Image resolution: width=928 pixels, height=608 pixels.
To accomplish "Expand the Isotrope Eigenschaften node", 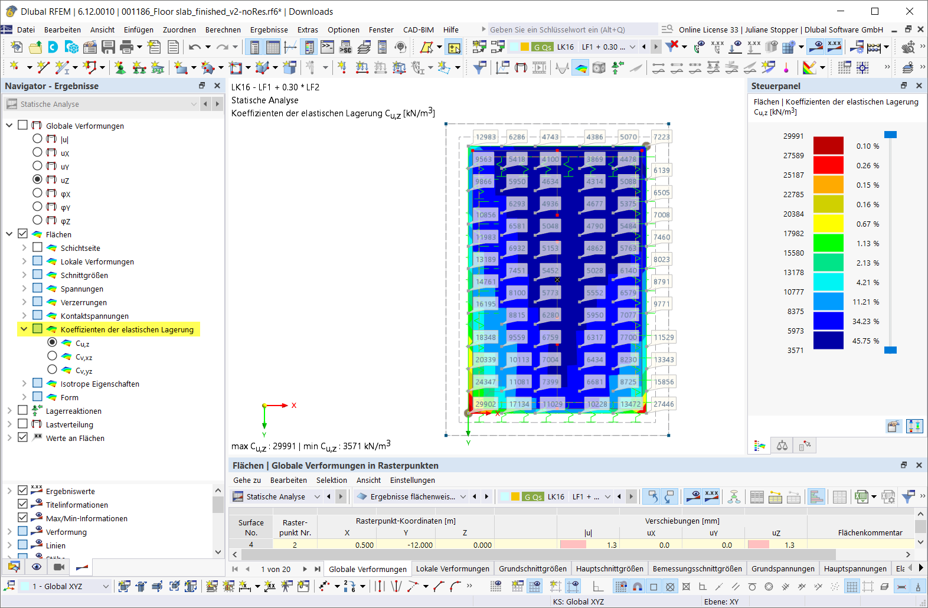I will [x=24, y=384].
